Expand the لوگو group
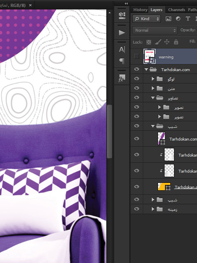Image resolution: width=197 pixels, height=263 pixels. tap(153, 78)
